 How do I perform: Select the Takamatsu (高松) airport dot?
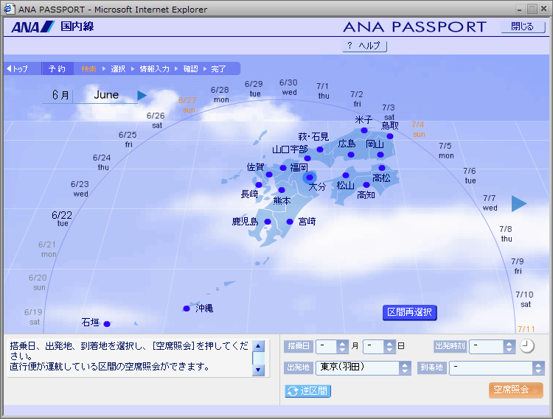(x=382, y=168)
